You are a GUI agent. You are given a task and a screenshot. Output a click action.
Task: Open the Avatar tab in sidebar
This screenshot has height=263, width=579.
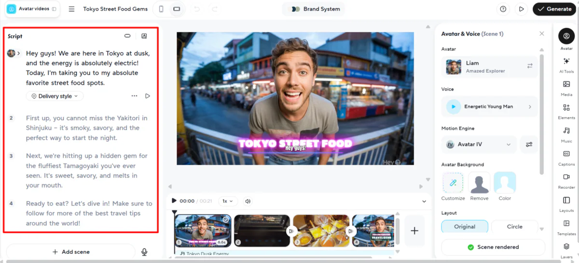coord(566,39)
